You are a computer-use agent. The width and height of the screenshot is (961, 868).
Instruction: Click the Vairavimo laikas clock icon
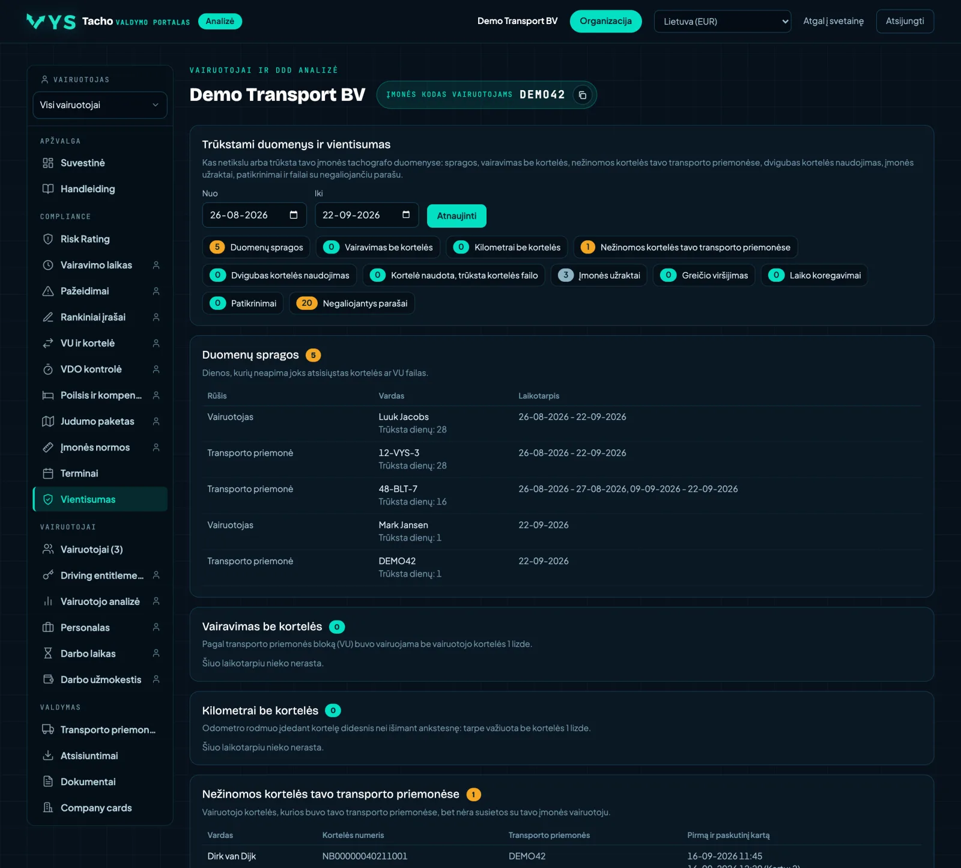click(48, 265)
